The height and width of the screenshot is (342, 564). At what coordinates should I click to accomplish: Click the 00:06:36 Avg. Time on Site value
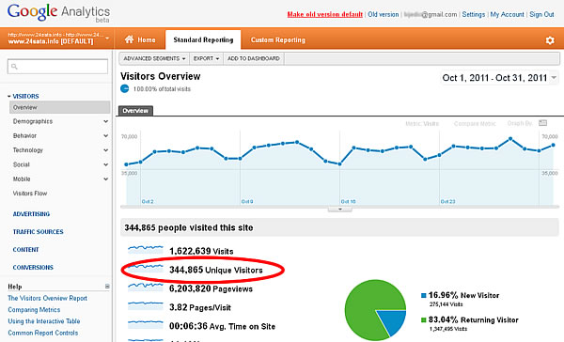tap(222, 326)
